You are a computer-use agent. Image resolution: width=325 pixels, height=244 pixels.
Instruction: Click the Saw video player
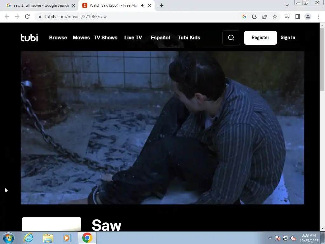[162, 128]
